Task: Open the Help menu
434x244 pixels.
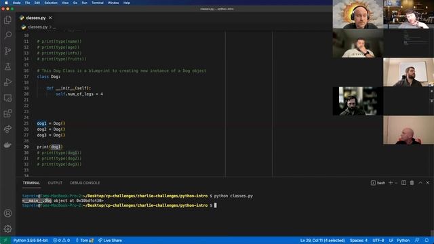Action: (127, 3)
